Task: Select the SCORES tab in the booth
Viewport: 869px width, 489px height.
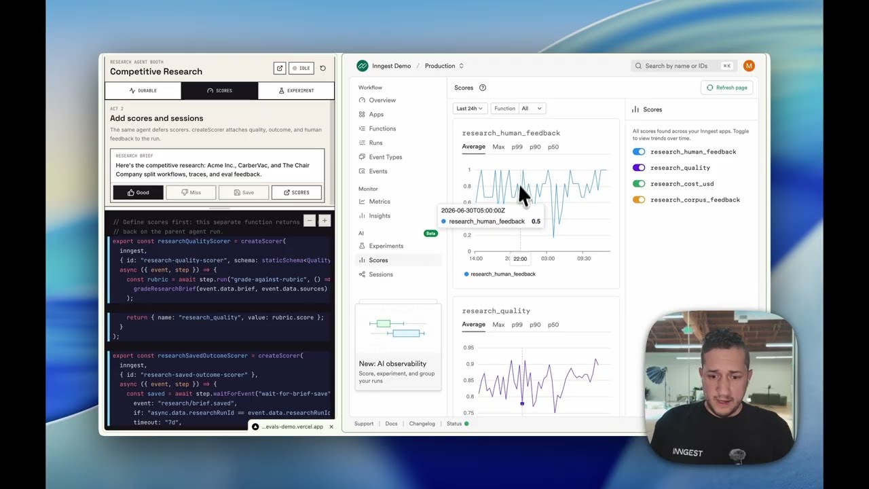Action: 219,90
